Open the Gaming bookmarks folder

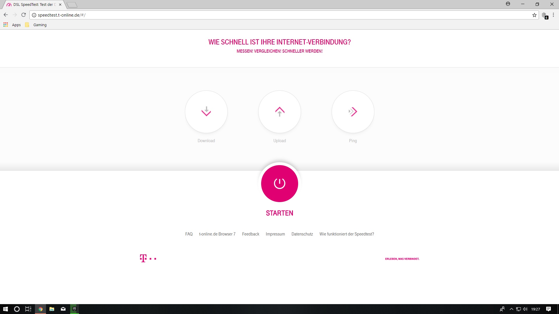[36, 25]
